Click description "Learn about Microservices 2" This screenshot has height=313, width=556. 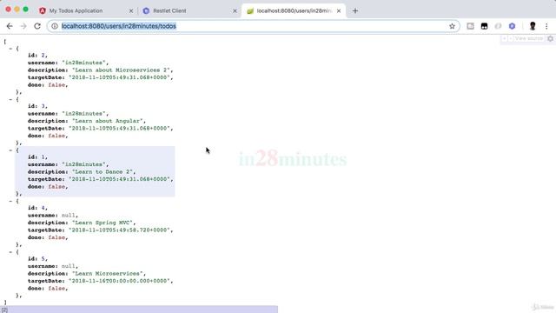(122, 70)
